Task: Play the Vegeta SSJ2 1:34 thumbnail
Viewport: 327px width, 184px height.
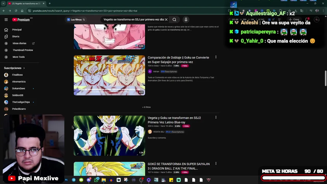Action: tap(109, 136)
